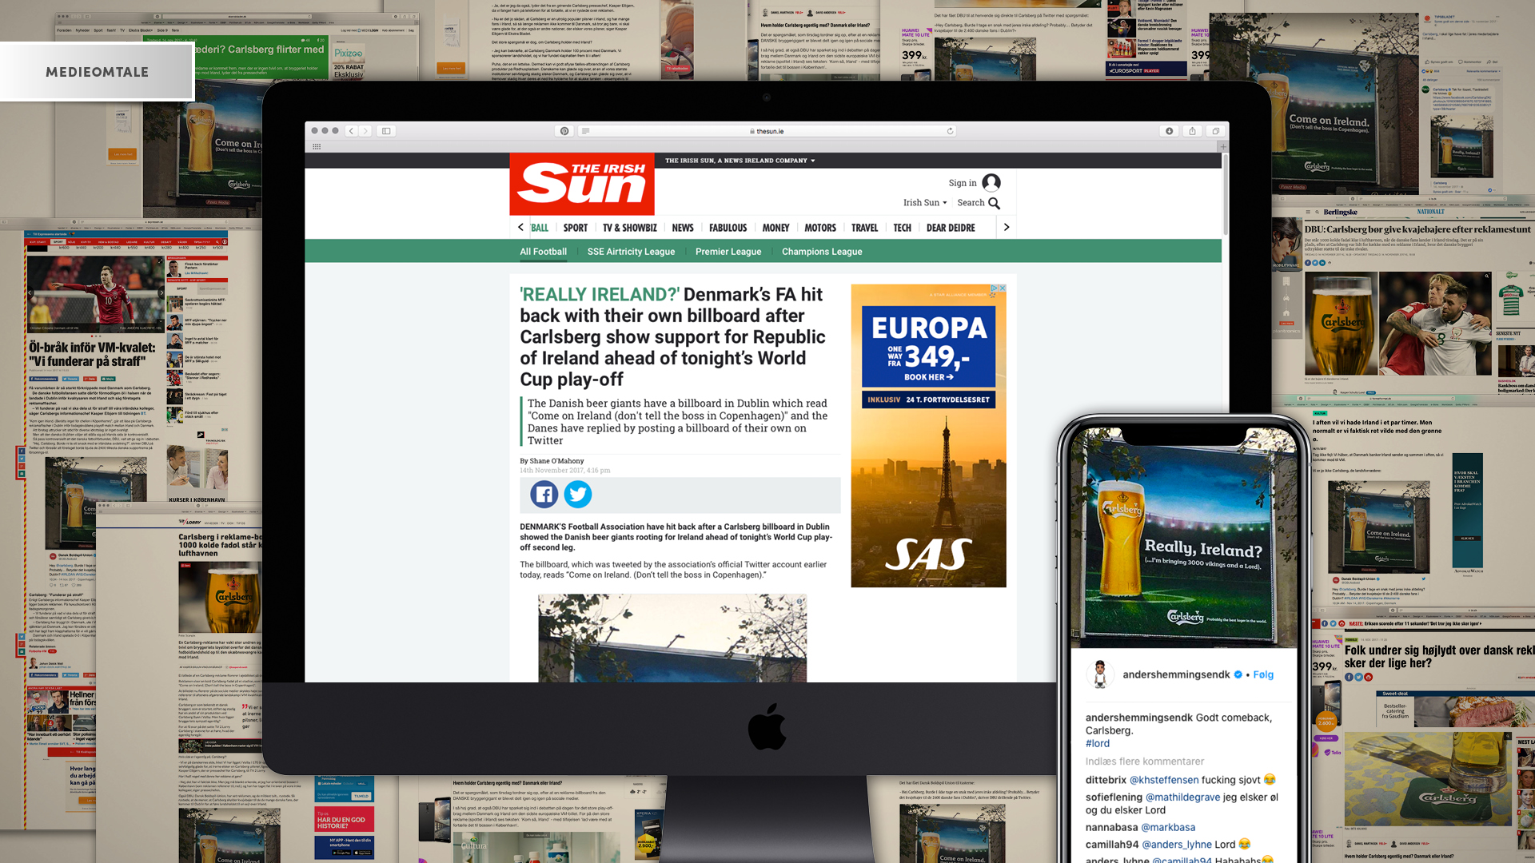Click BOOK HER on the SAS ad

coord(929,377)
